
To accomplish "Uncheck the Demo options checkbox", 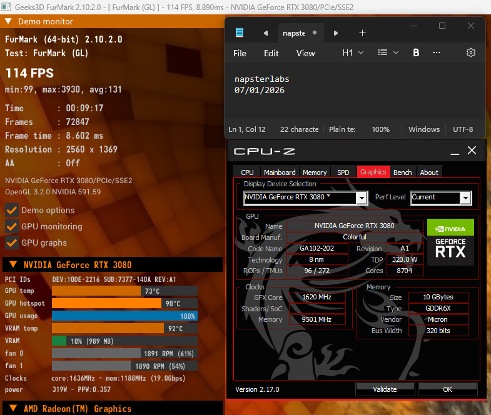I will (x=11, y=211).
